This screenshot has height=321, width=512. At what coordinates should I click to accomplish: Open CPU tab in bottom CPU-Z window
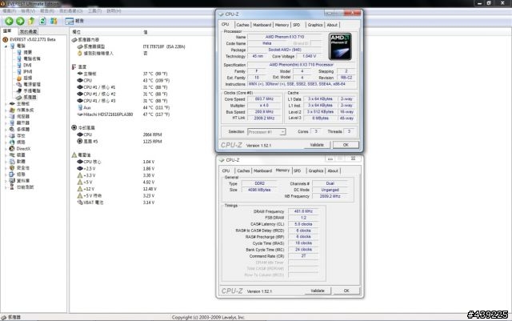point(226,171)
